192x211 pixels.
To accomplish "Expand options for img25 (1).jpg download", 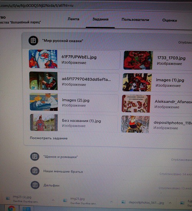I will (x=53, y=200).
